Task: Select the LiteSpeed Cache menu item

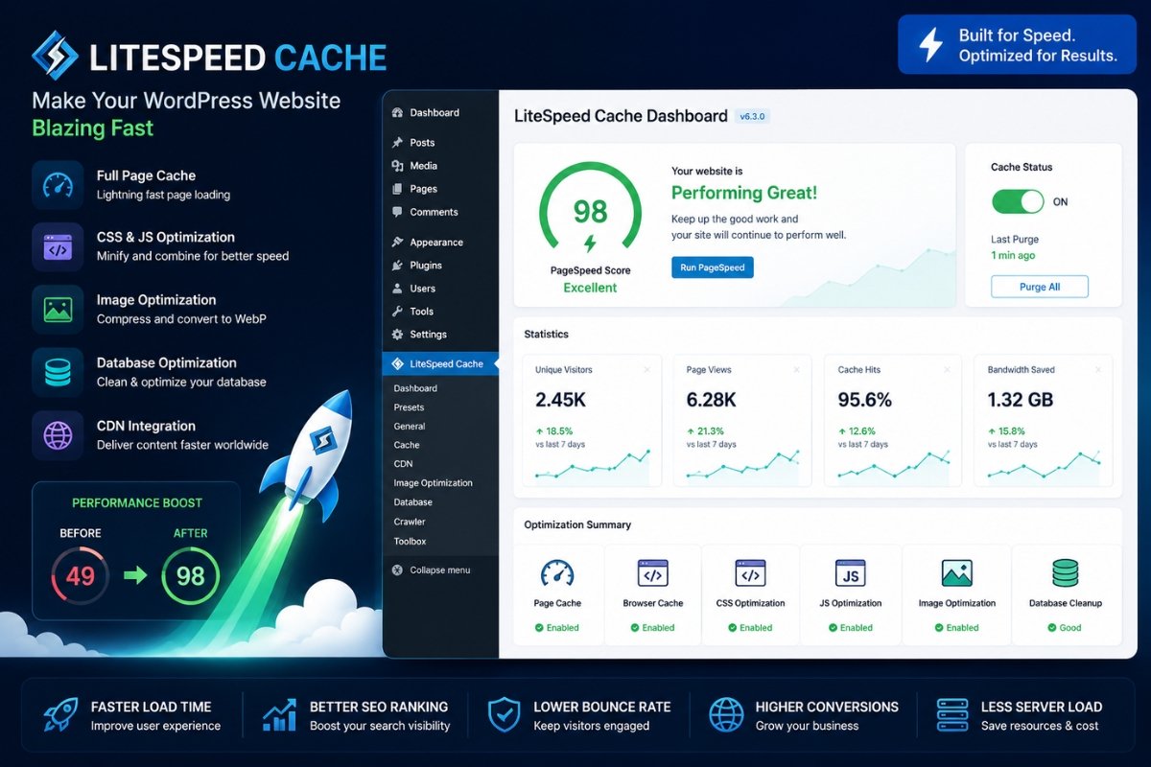Action: coord(440,363)
